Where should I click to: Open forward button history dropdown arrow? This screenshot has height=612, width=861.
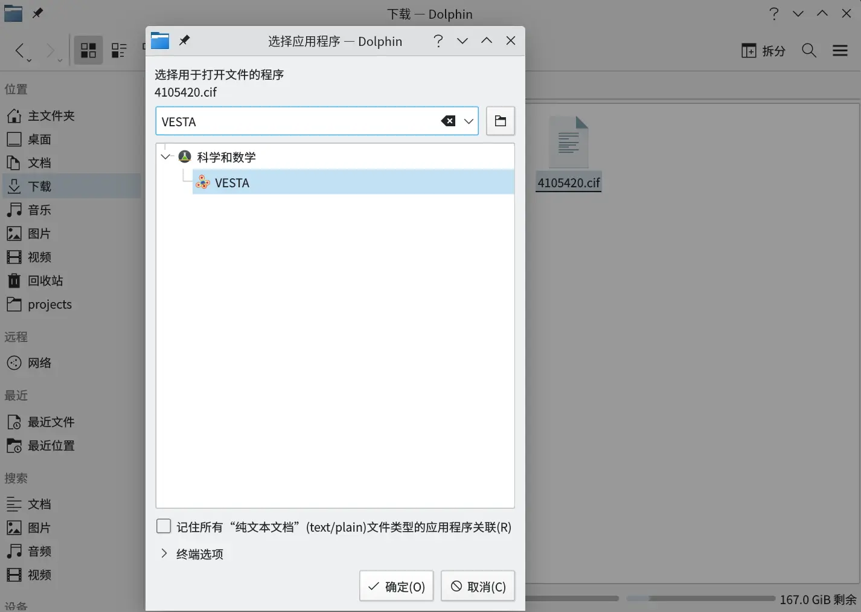[x=59, y=60]
